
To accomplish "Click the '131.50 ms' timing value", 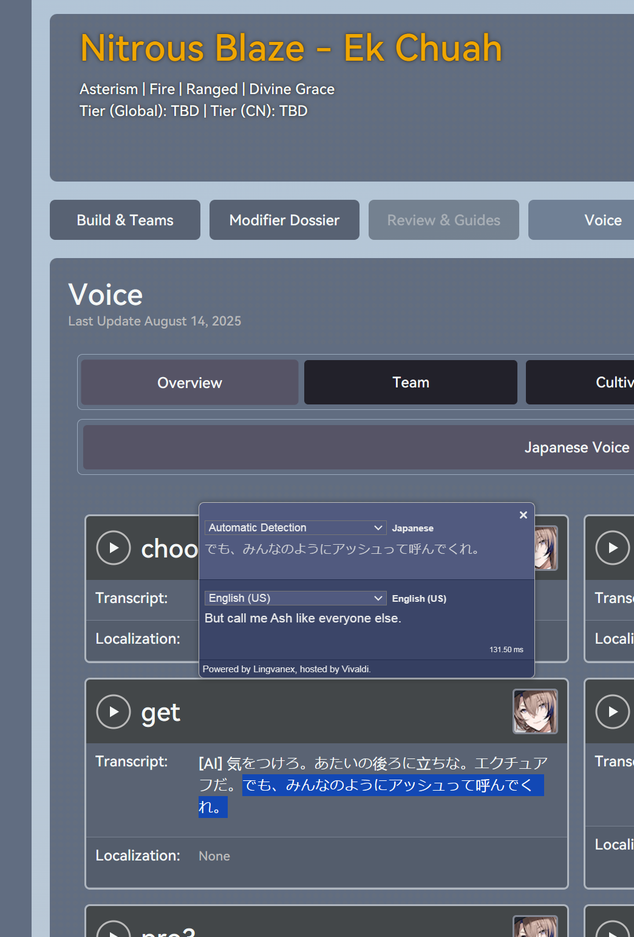I will pos(506,650).
